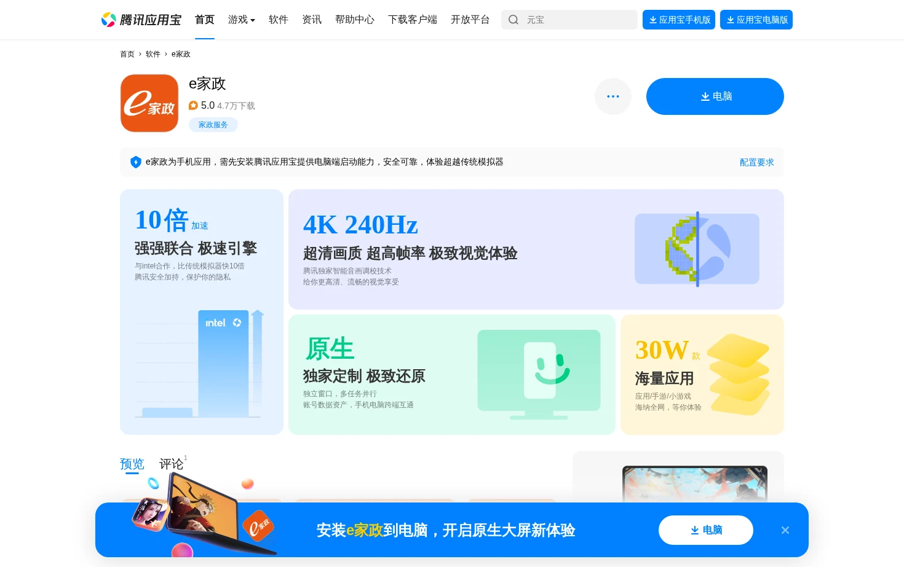Go to 软件 breadcrumb
Image resolution: width=904 pixels, height=567 pixels.
[x=153, y=54]
